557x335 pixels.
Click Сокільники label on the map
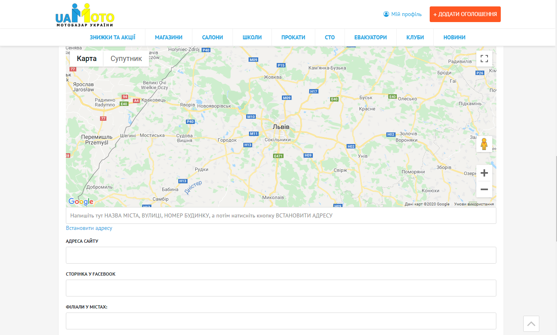click(x=277, y=140)
